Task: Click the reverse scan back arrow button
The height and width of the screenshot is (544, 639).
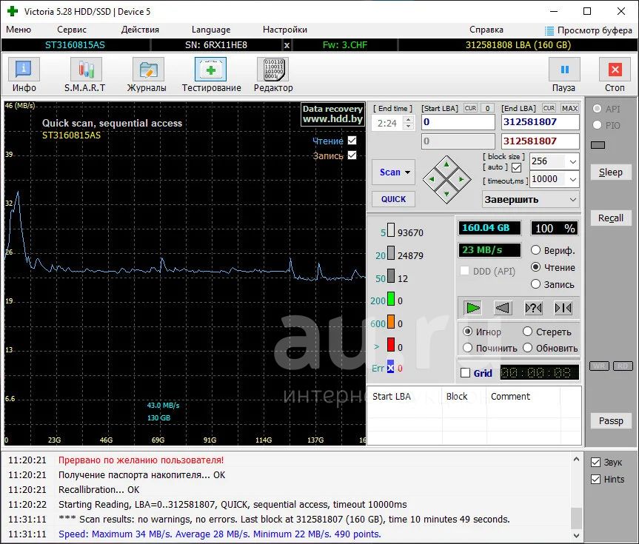Action: [503, 308]
